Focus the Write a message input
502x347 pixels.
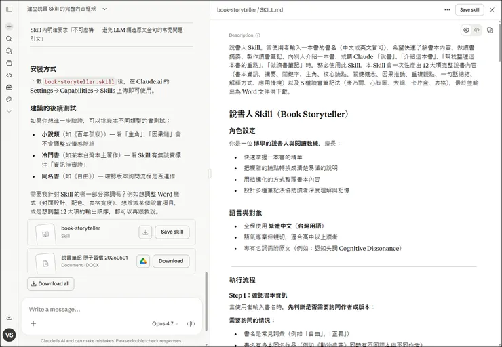[x=112, y=310]
